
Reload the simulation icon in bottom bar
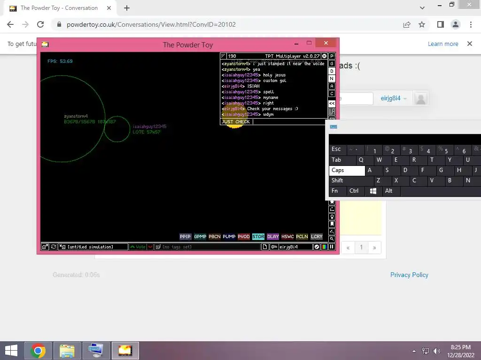click(x=54, y=247)
